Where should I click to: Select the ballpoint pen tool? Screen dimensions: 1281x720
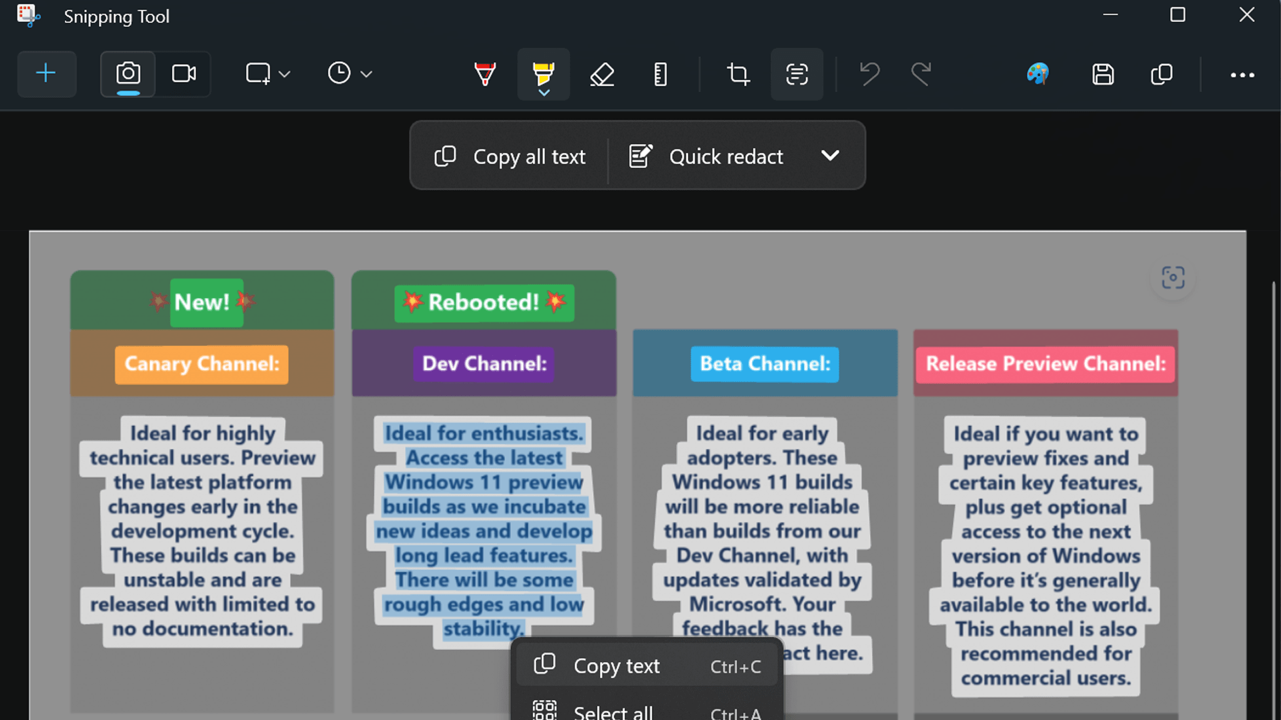click(485, 74)
